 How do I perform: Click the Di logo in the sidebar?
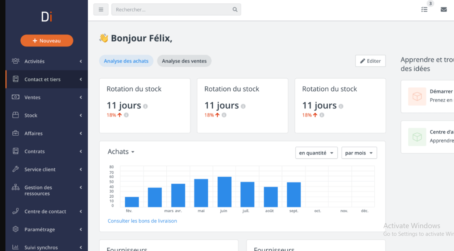click(46, 17)
